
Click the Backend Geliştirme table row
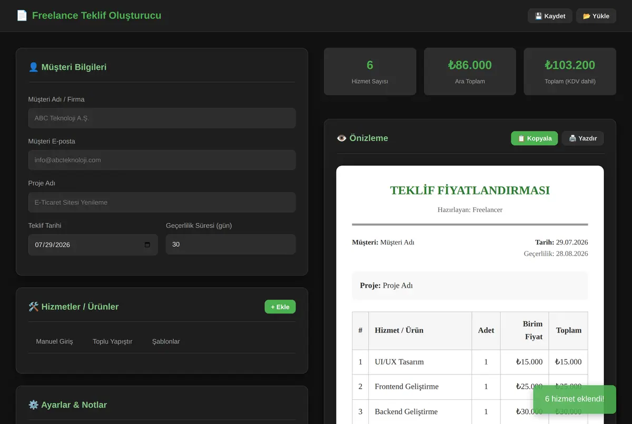(470, 411)
